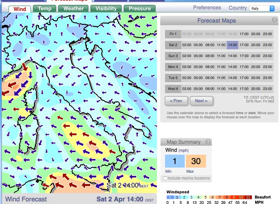
Task: Select Sun 3 at 08:00 forecast
Action: [x=210, y=56]
